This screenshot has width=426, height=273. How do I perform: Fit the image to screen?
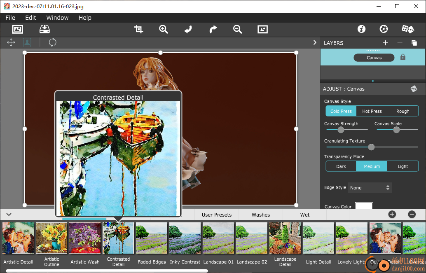[x=262, y=29]
